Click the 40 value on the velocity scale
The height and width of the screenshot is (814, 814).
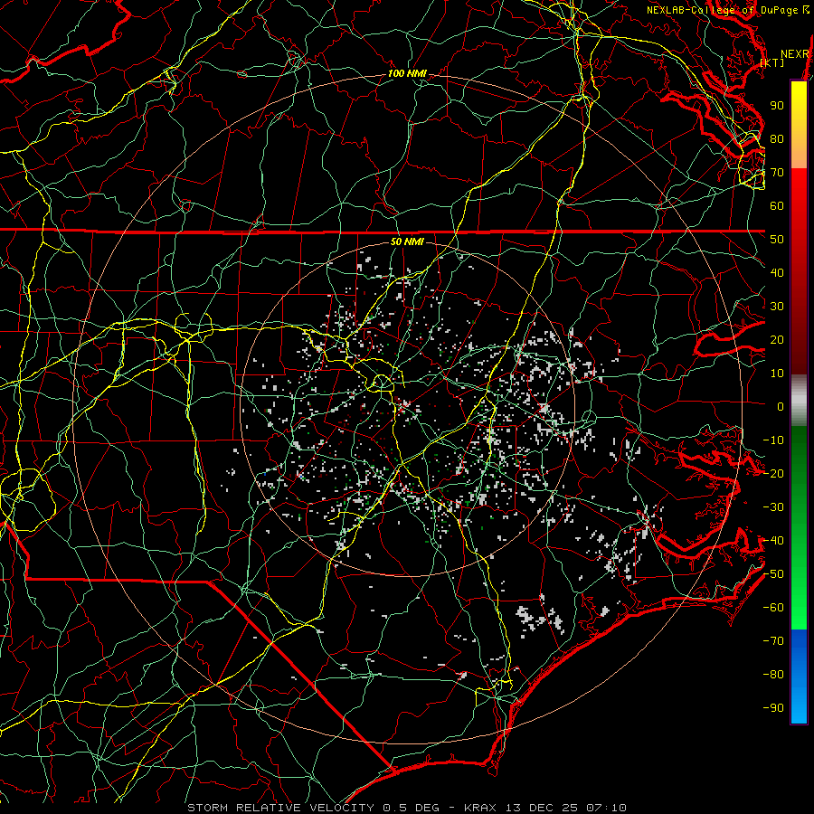(777, 273)
